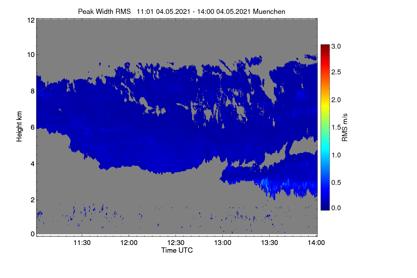Click the colorbar value 1.5
Screen dimensions: 417x278
pos(336,127)
